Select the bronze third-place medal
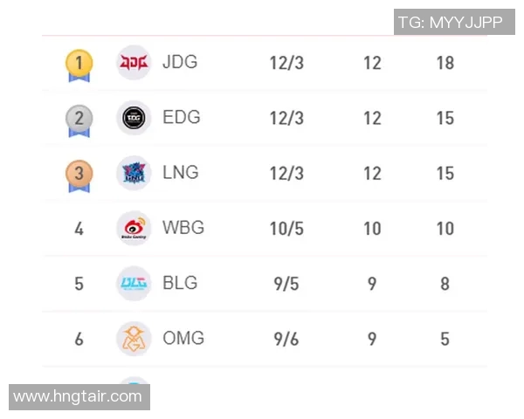Screen dimensions: 524x419 79,174
